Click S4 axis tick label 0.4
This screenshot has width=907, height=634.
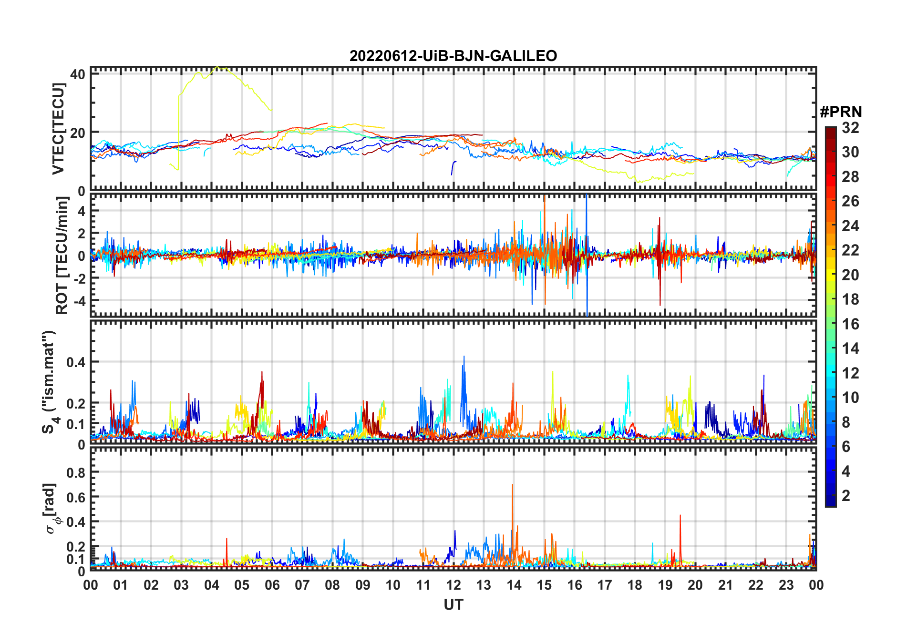coord(76,362)
